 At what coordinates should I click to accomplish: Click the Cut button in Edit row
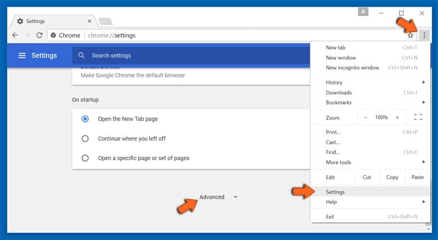367,177
